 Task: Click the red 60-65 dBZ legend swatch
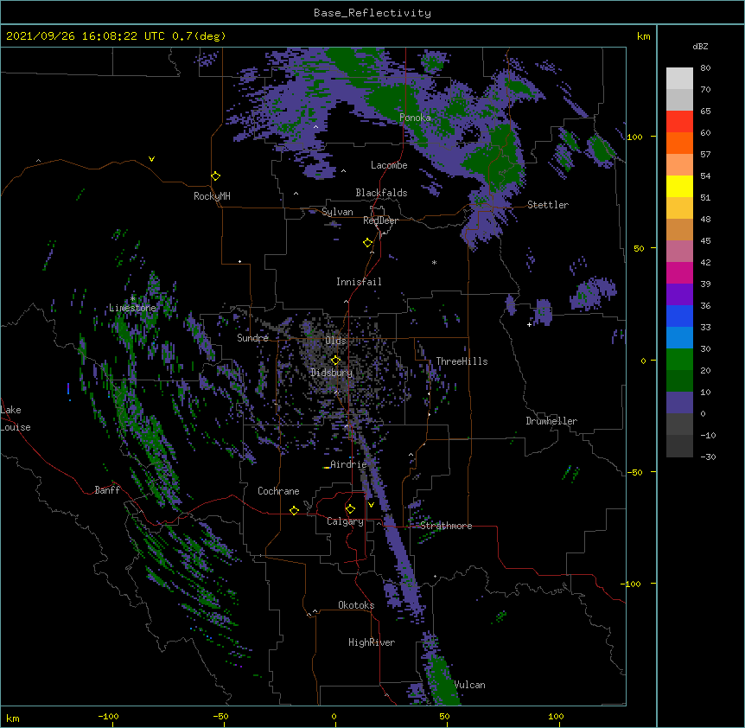679,122
